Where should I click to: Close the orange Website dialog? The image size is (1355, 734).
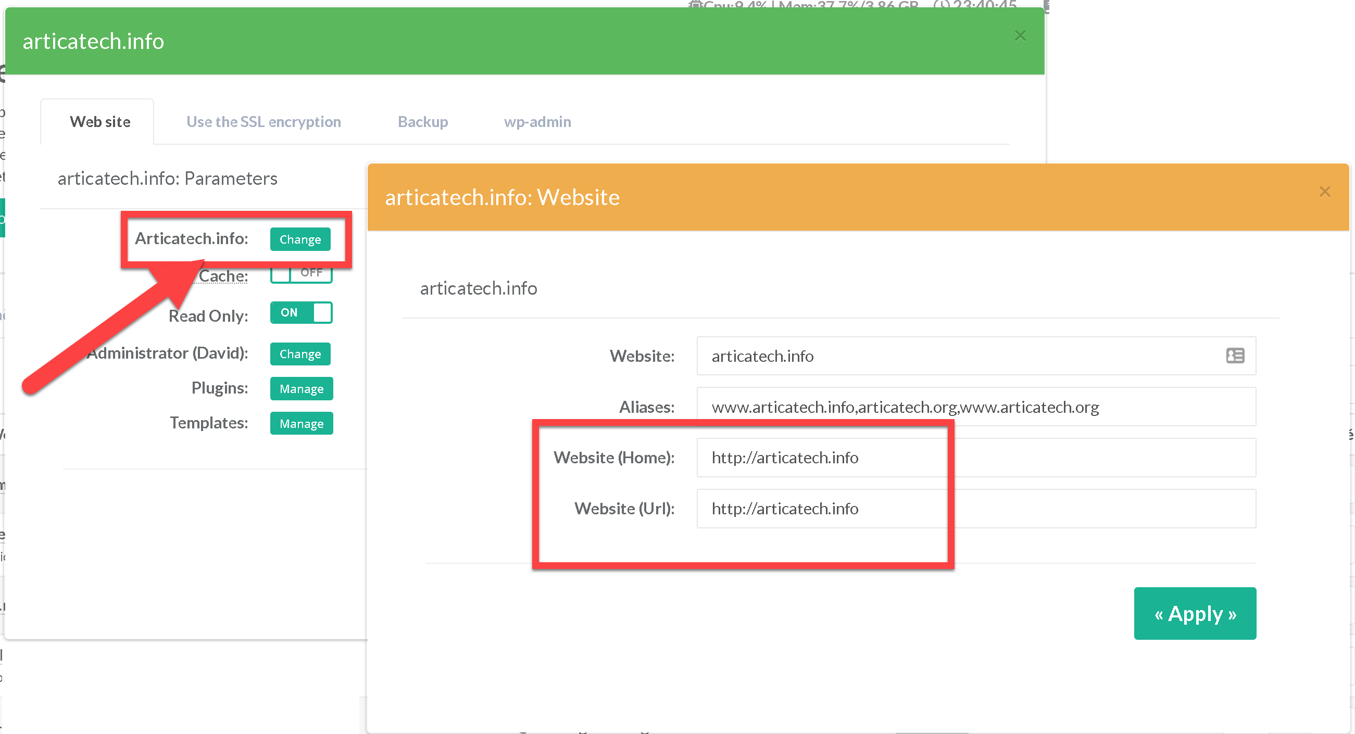click(x=1324, y=192)
